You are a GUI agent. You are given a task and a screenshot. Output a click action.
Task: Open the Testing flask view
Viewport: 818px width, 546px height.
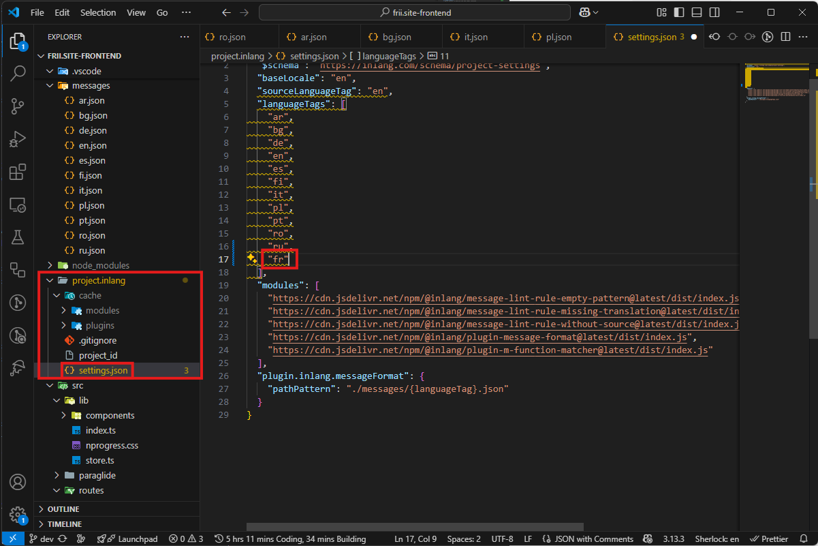click(x=17, y=237)
